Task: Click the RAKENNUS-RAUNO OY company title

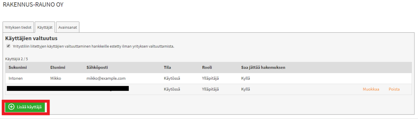Action: (x=33, y=5)
